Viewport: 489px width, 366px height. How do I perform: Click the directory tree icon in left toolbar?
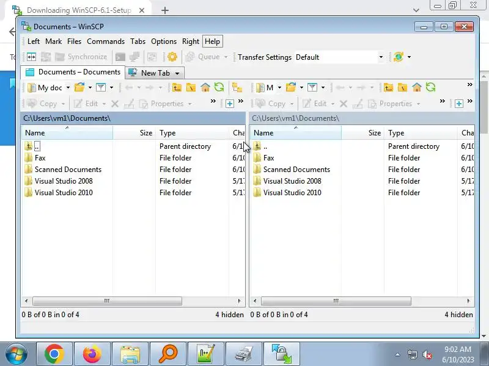click(x=237, y=87)
